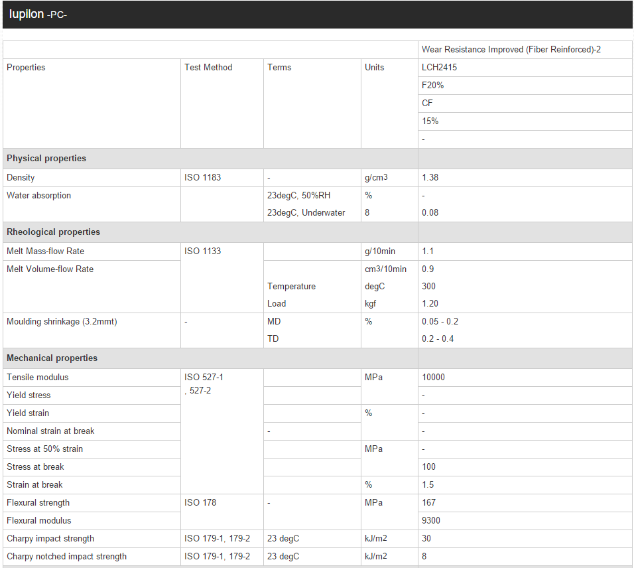The width and height of the screenshot is (634, 568).
Task: Click the 'Charpy notched impact strength' row label
Action: click(x=67, y=556)
